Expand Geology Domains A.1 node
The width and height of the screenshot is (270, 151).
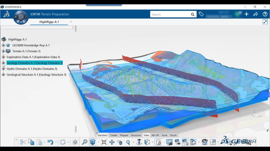(x=3, y=63)
